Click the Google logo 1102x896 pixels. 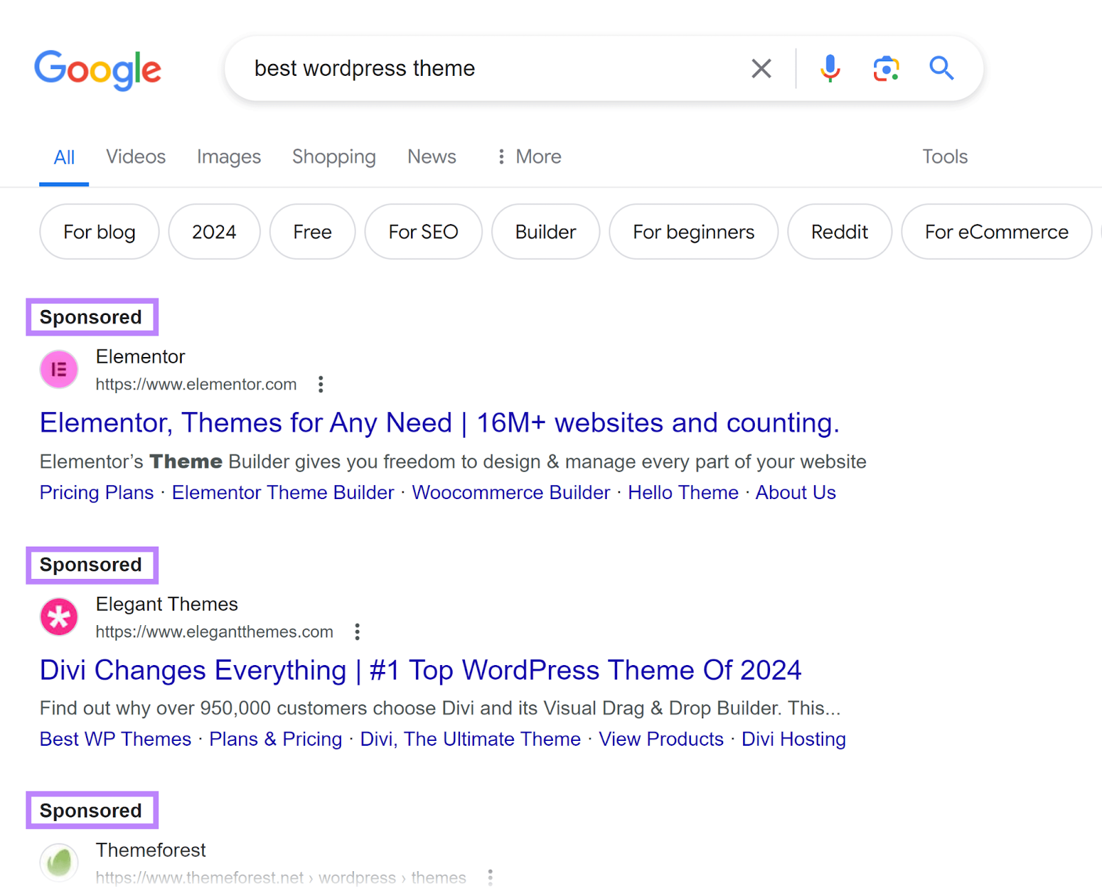click(97, 70)
